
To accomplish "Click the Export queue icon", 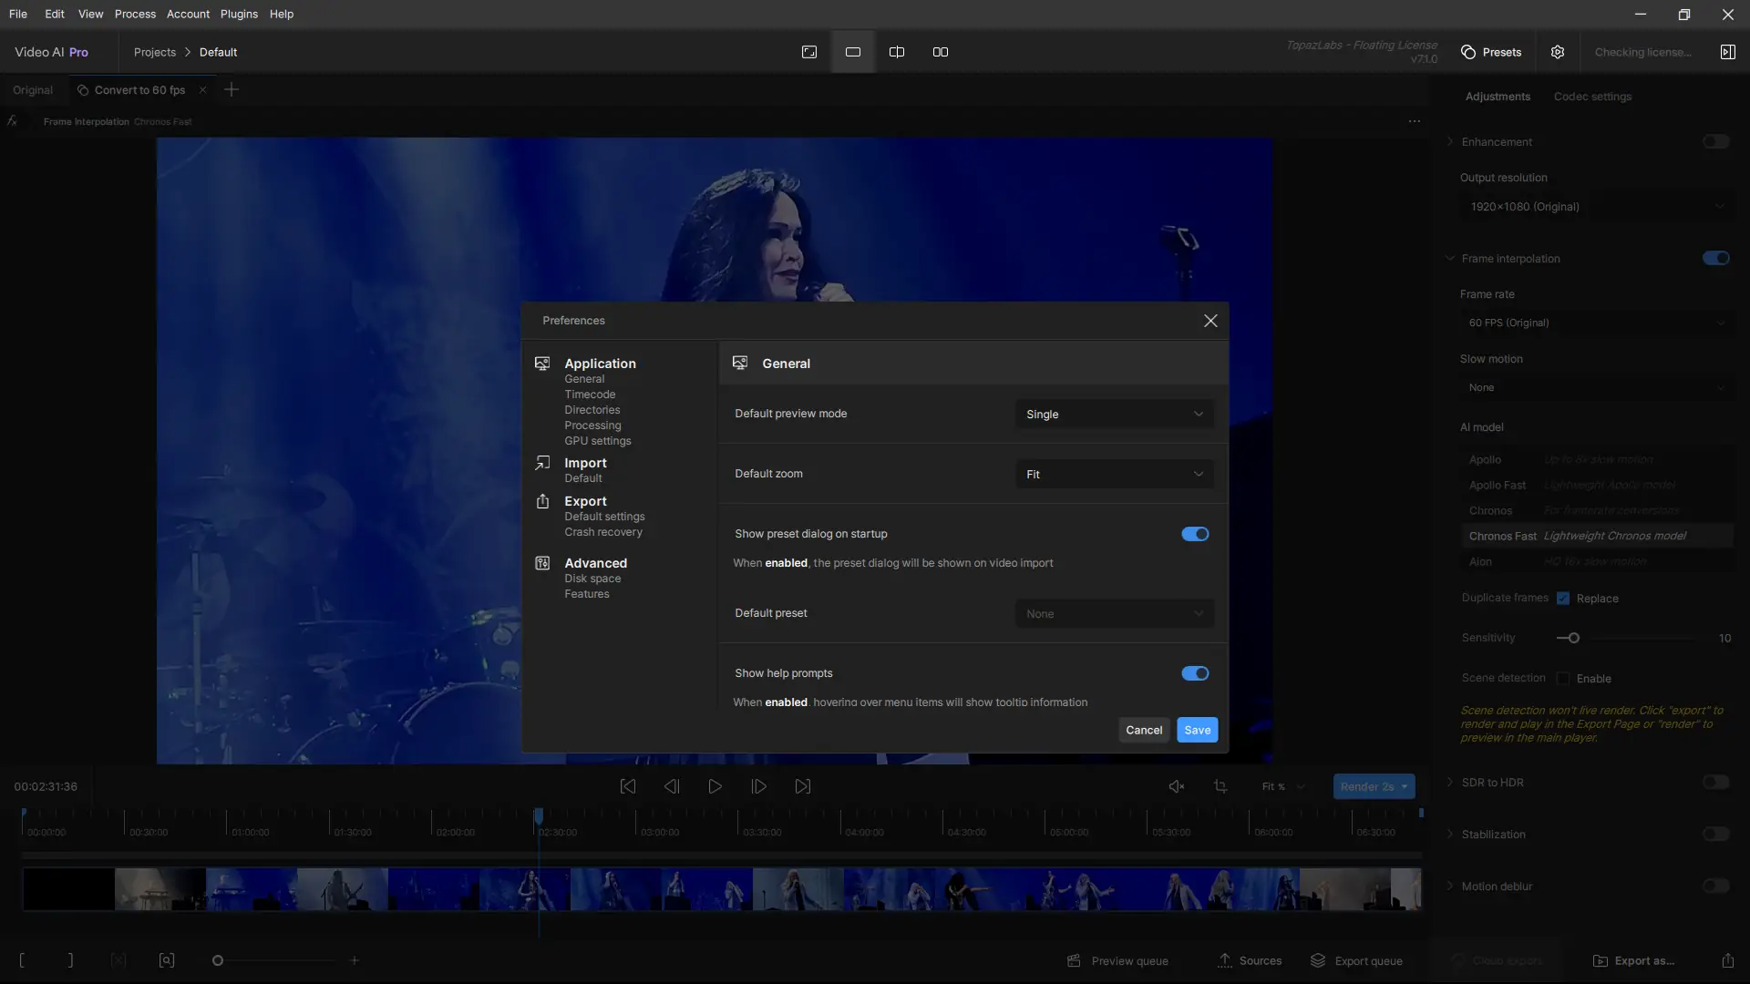I will coord(1318,960).
